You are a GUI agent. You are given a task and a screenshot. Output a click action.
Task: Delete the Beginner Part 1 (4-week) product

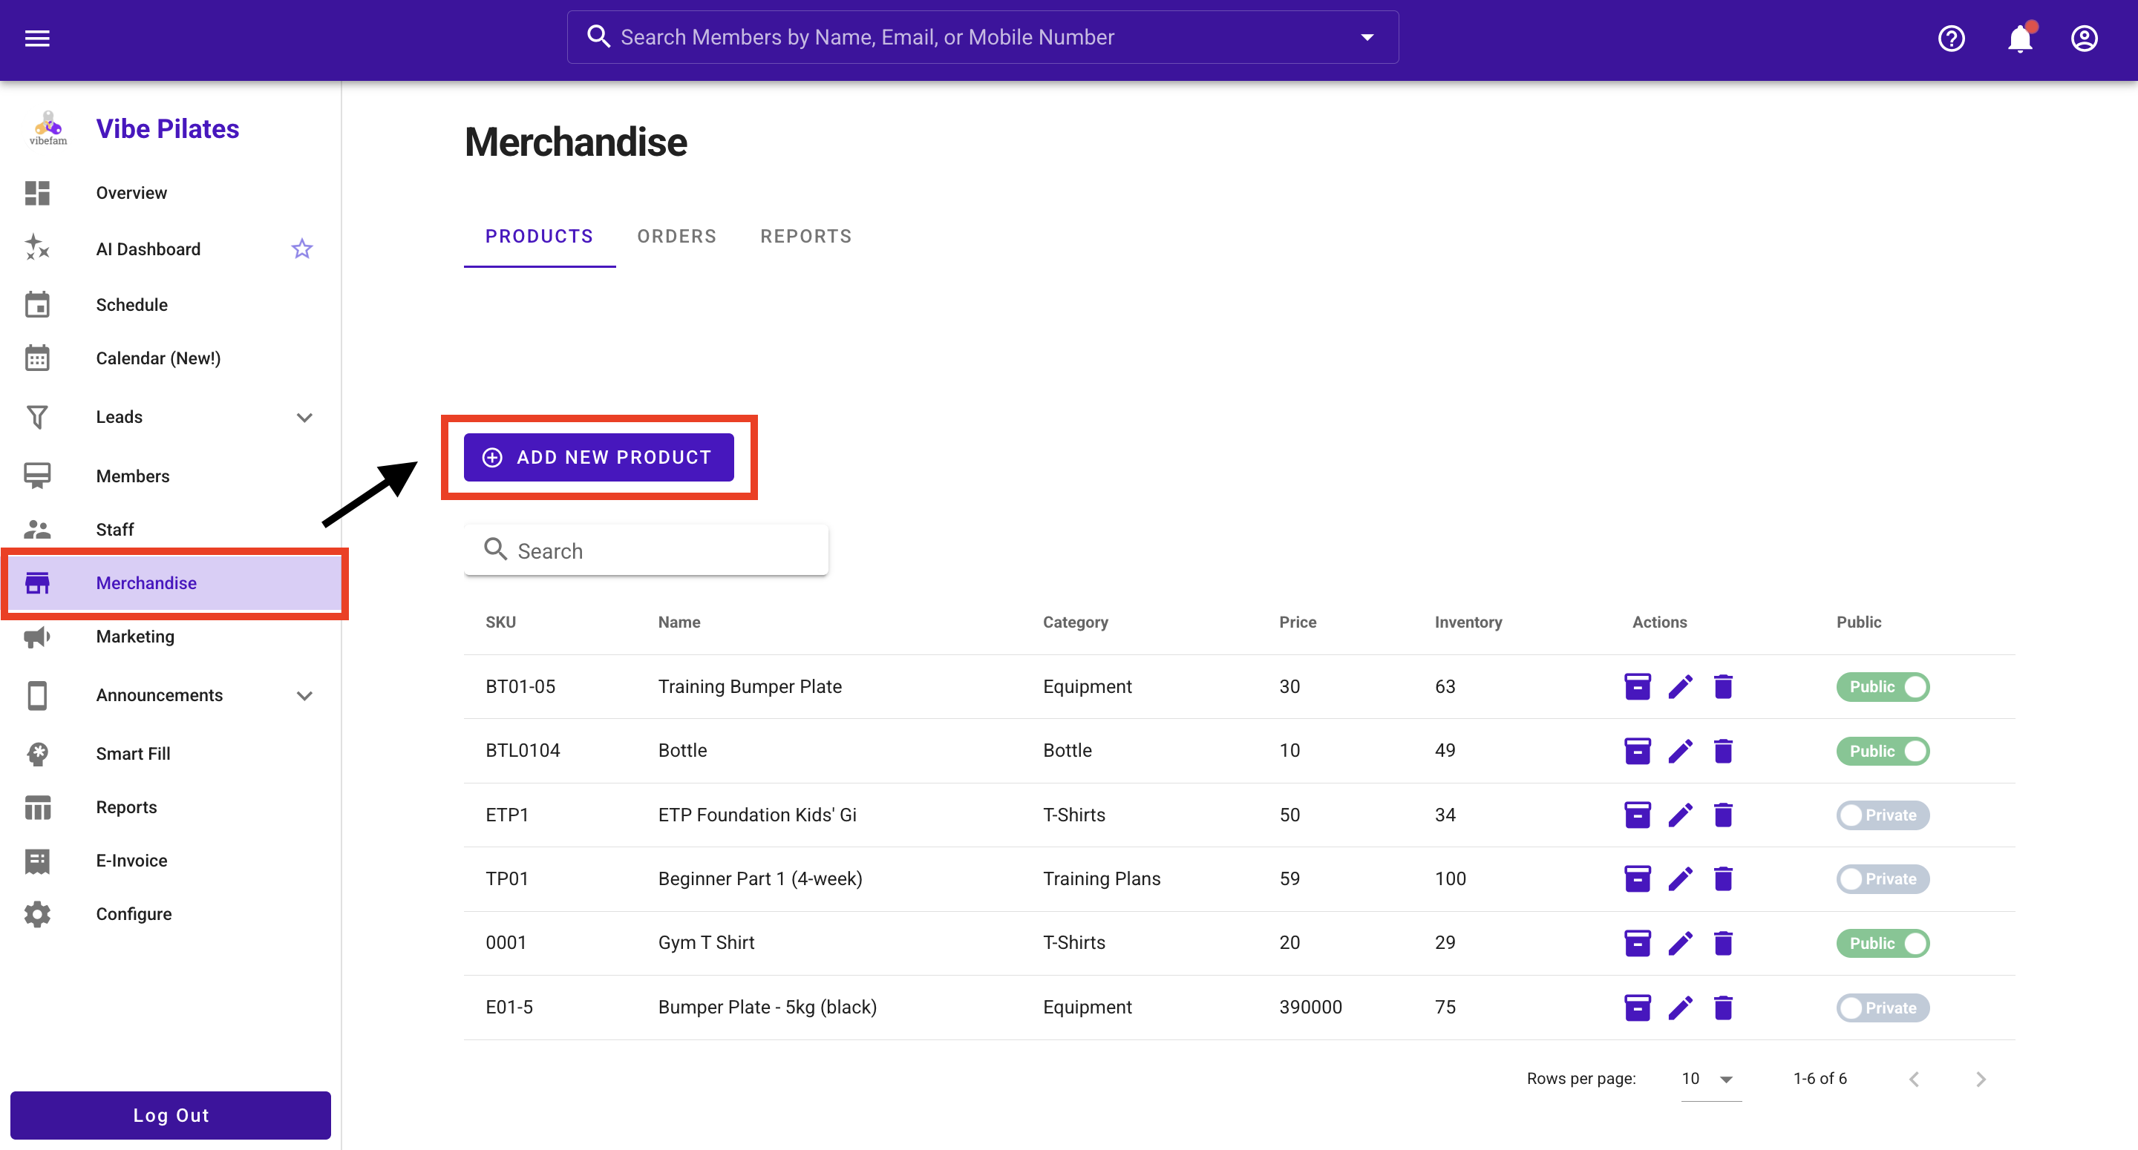pos(1723,878)
